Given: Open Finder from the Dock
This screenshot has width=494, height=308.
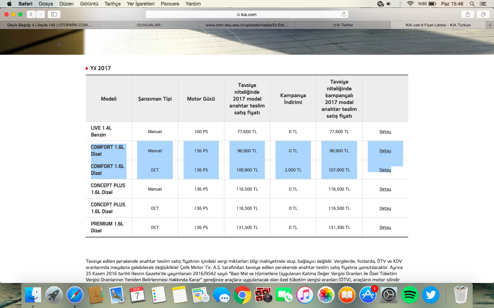Looking at the screenshot, I should (x=33, y=295).
